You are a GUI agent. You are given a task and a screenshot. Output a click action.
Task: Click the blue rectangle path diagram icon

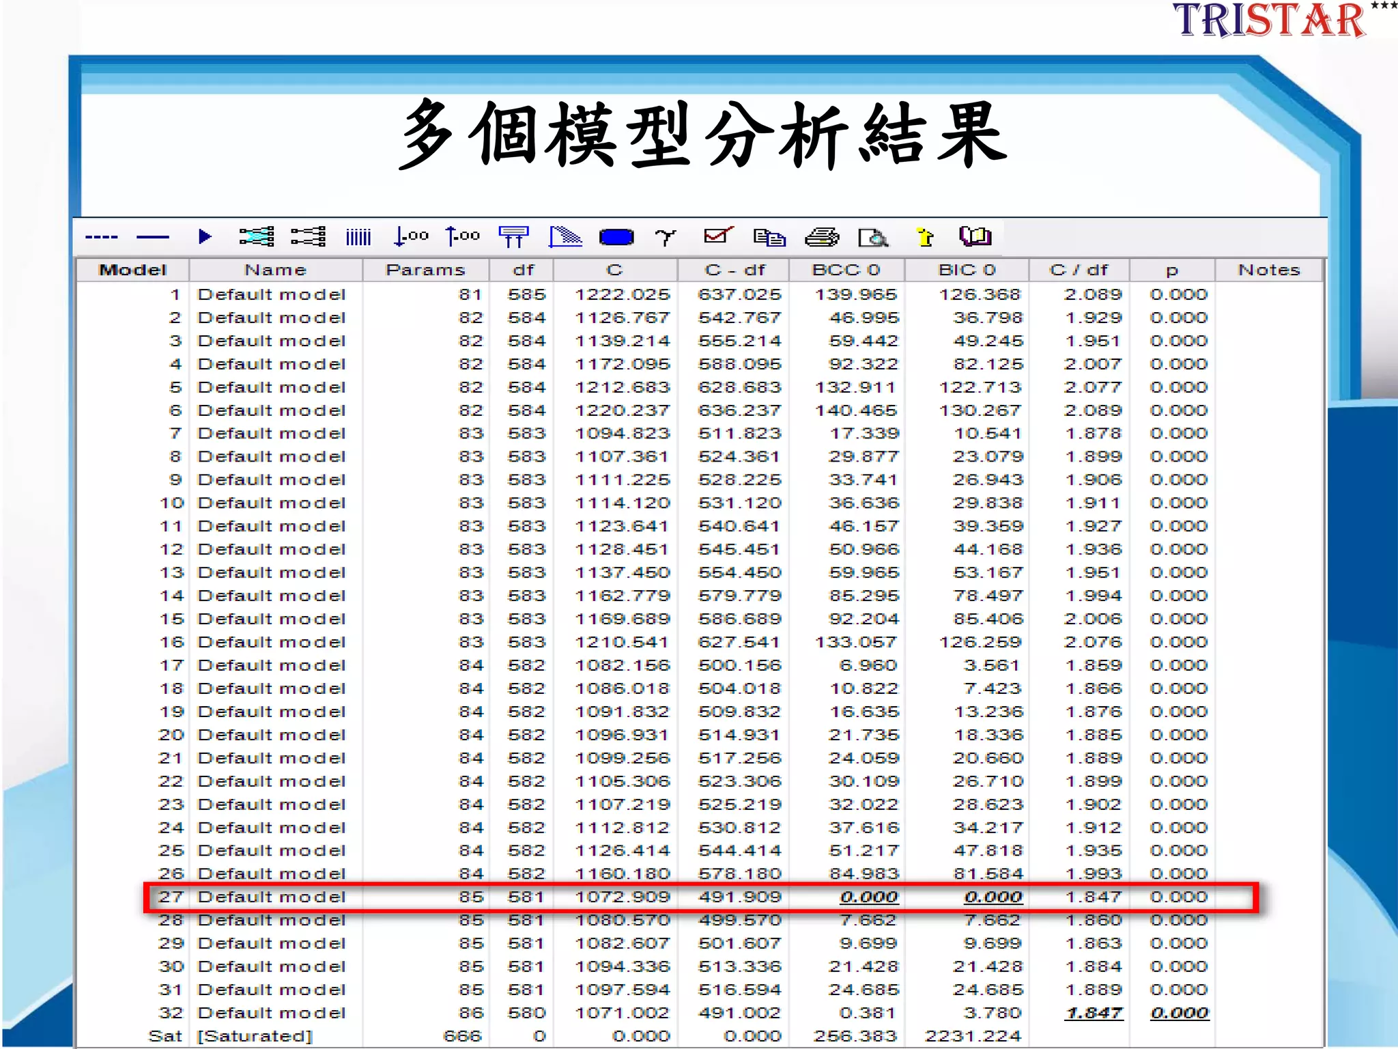(616, 238)
